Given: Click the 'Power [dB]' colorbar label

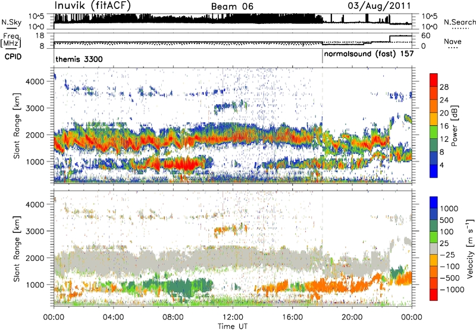Looking at the screenshot, I should click(x=455, y=126).
